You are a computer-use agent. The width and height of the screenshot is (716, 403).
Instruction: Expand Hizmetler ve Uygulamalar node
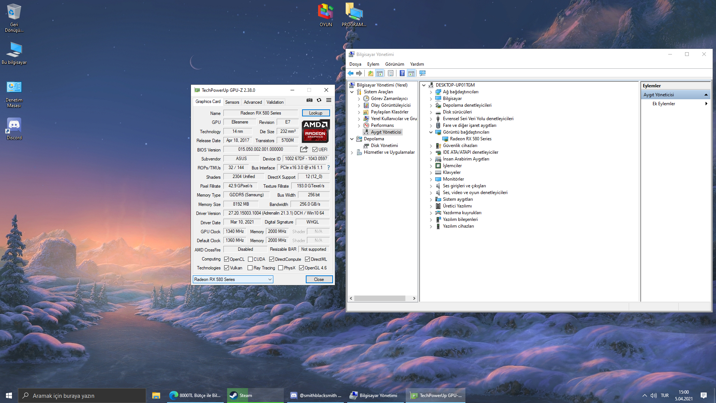tap(352, 152)
